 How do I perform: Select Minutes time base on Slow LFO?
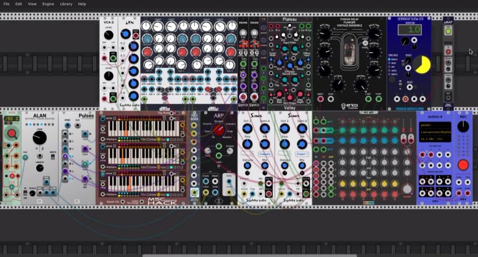pyautogui.click(x=390, y=59)
